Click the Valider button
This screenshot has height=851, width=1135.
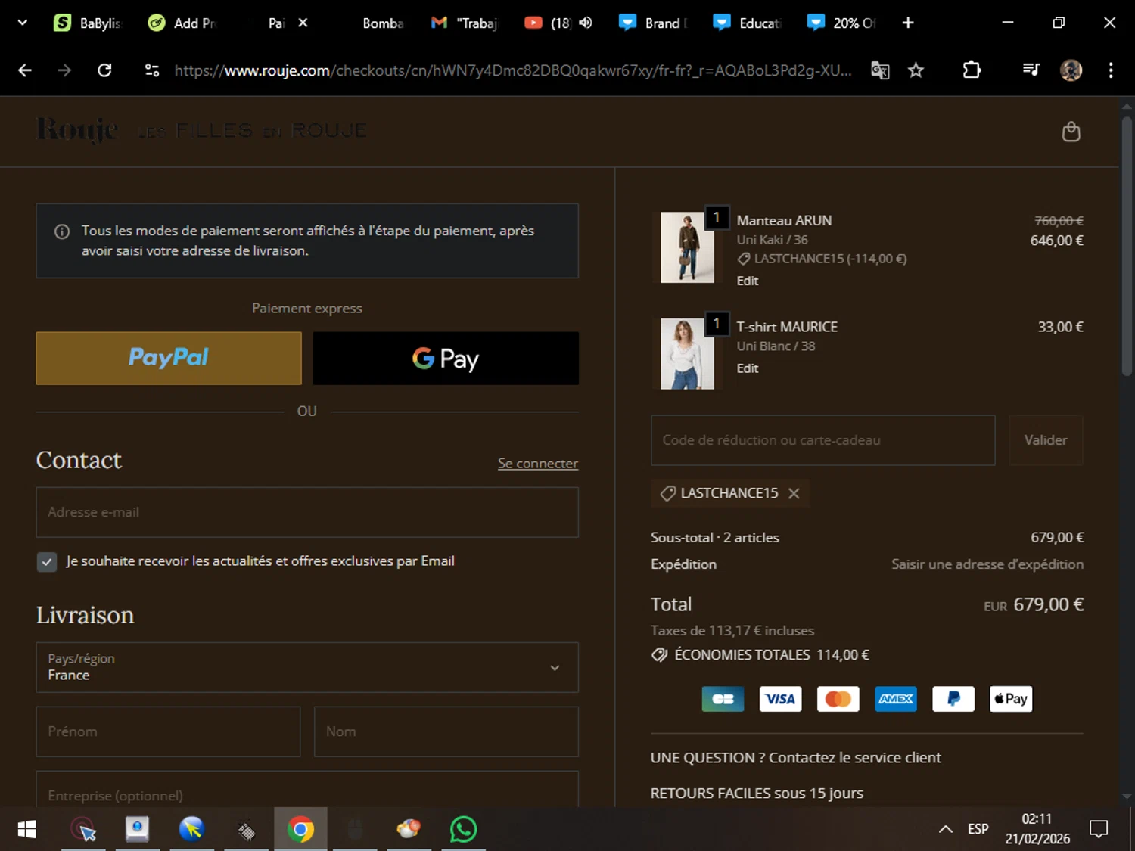point(1046,440)
